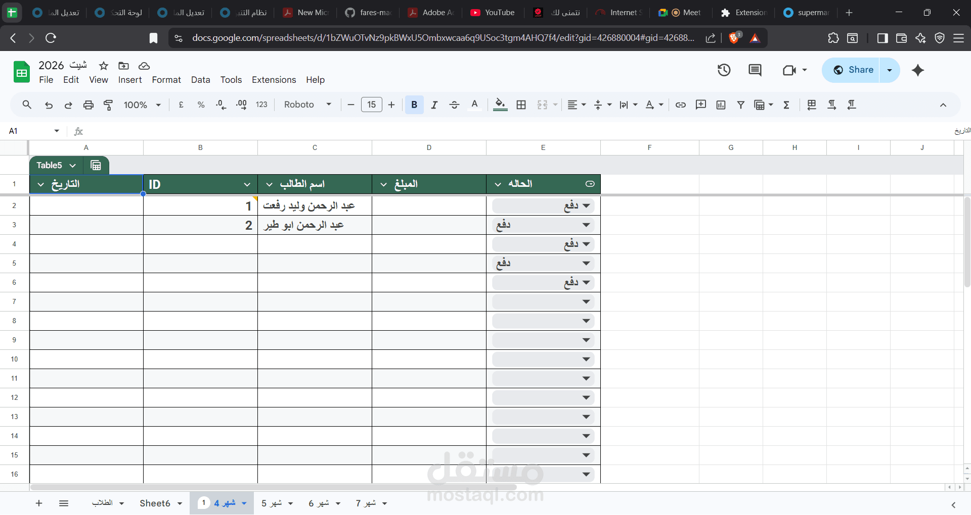Screen dimensions: 971x515
Task: Toggle italic formatting
Action: [434, 105]
